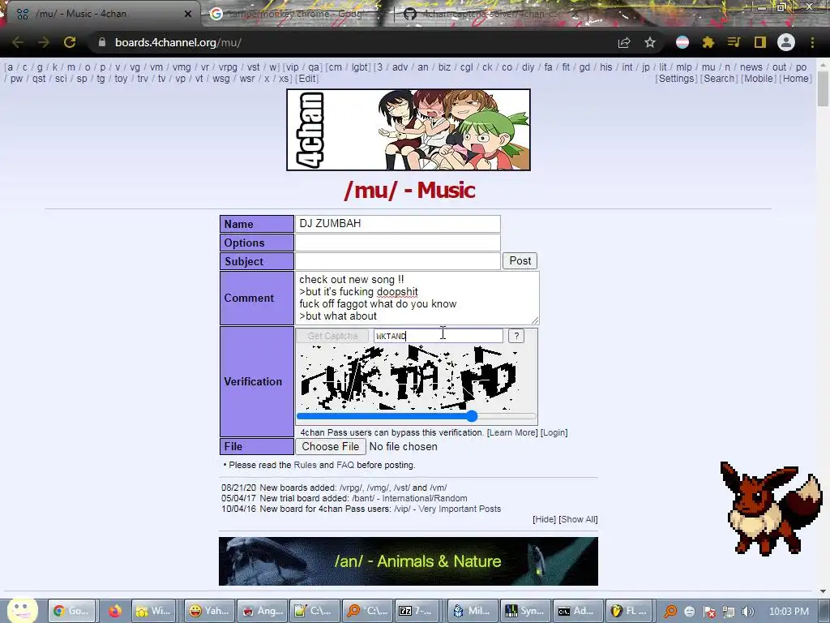Image resolution: width=830 pixels, height=623 pixels.
Task: Click the browser forward arrow
Action: 44,42
